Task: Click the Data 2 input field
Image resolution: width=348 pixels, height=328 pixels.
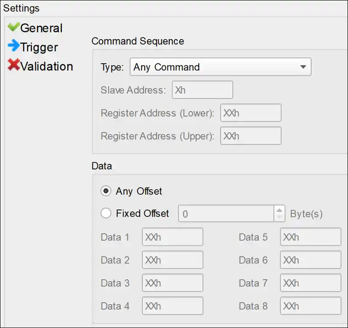Action: click(172, 260)
